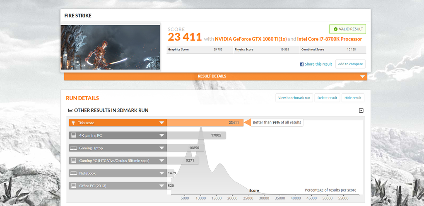Click the Graphics Score value 29 783
The width and height of the screenshot is (424, 206).
(x=218, y=50)
